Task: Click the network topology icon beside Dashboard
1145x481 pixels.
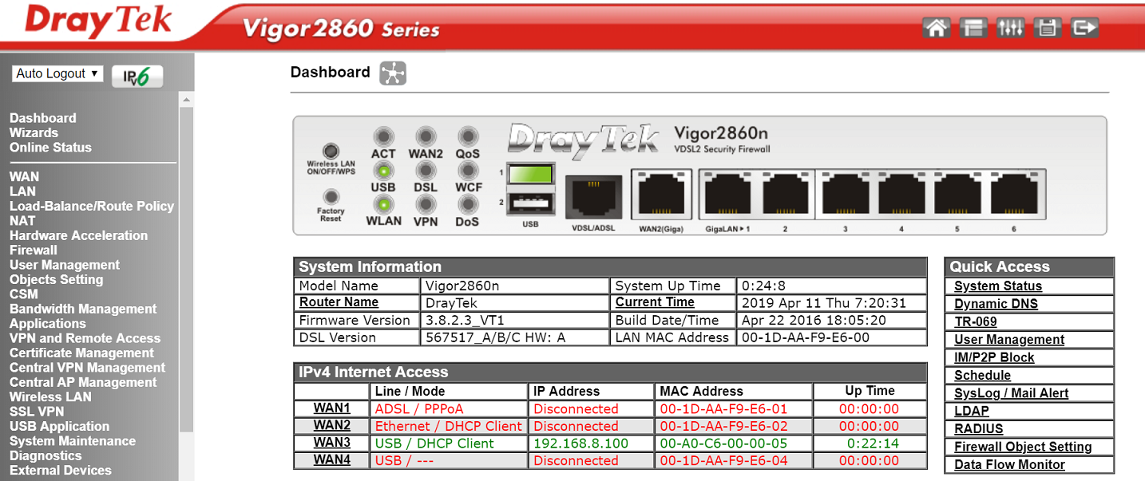Action: tap(393, 73)
